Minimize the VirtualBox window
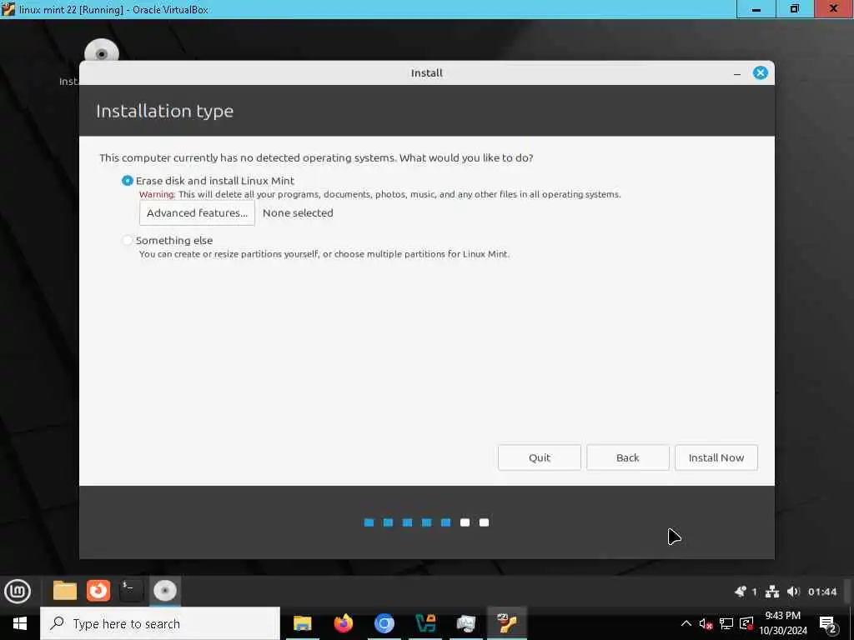 [x=756, y=9]
